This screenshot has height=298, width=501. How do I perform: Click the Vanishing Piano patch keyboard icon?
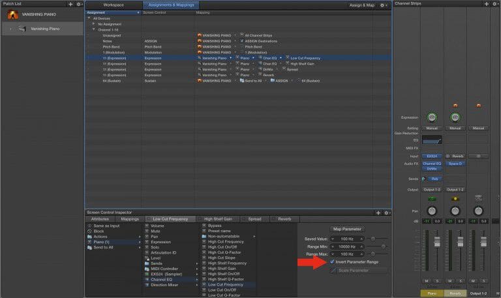coord(22,29)
